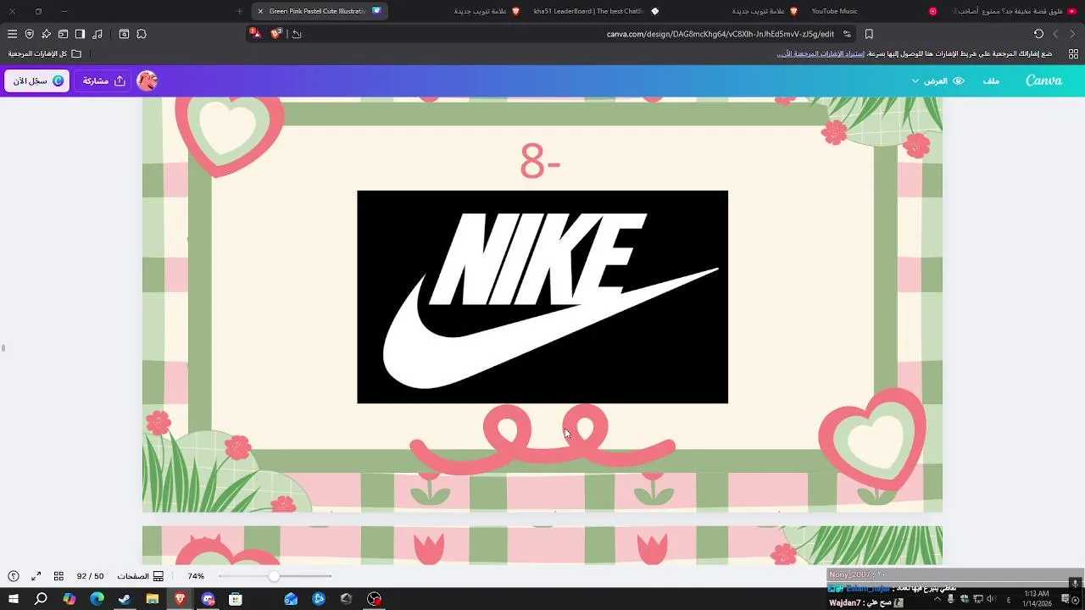Screen dimensions: 1085x610
Task: Click the Canva logo home link
Action: (x=1043, y=80)
